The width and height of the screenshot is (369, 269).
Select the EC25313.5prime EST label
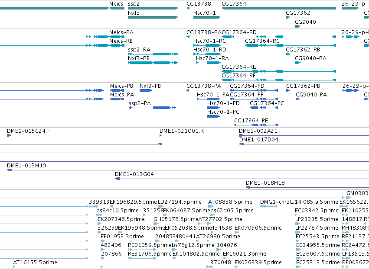318,263
